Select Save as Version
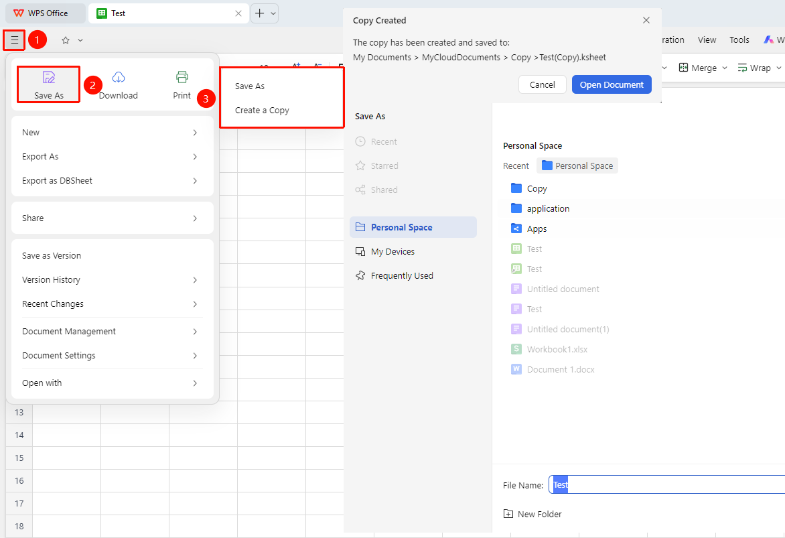This screenshot has height=538, width=785. (x=112, y=255)
